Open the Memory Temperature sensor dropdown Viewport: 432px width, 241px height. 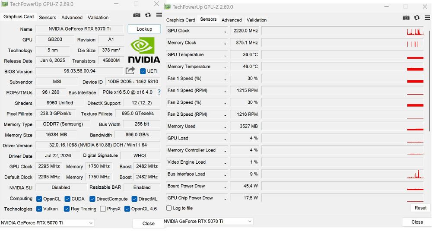click(225, 67)
